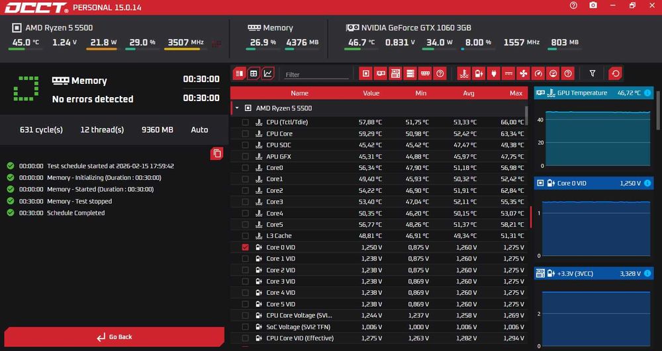Select the GPU Temperature graph header
This screenshot has height=351, width=662.
(x=594, y=93)
